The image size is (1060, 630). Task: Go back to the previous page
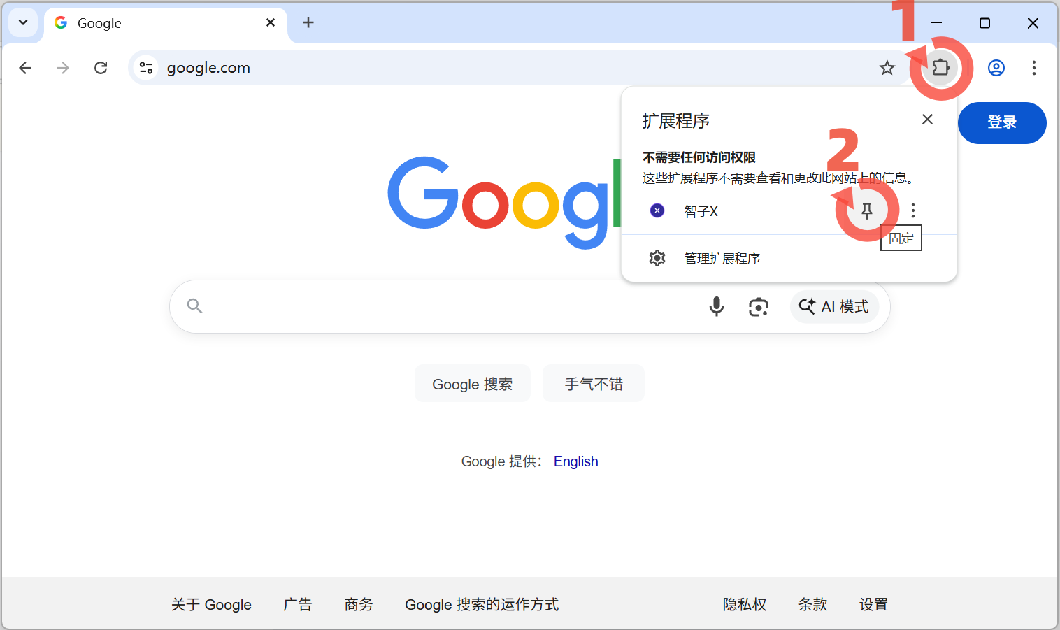point(26,68)
